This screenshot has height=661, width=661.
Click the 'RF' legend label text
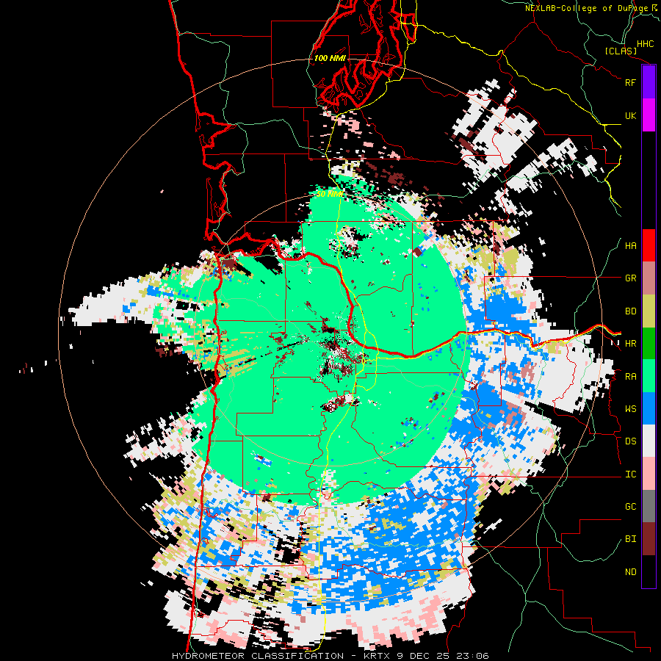(x=630, y=82)
